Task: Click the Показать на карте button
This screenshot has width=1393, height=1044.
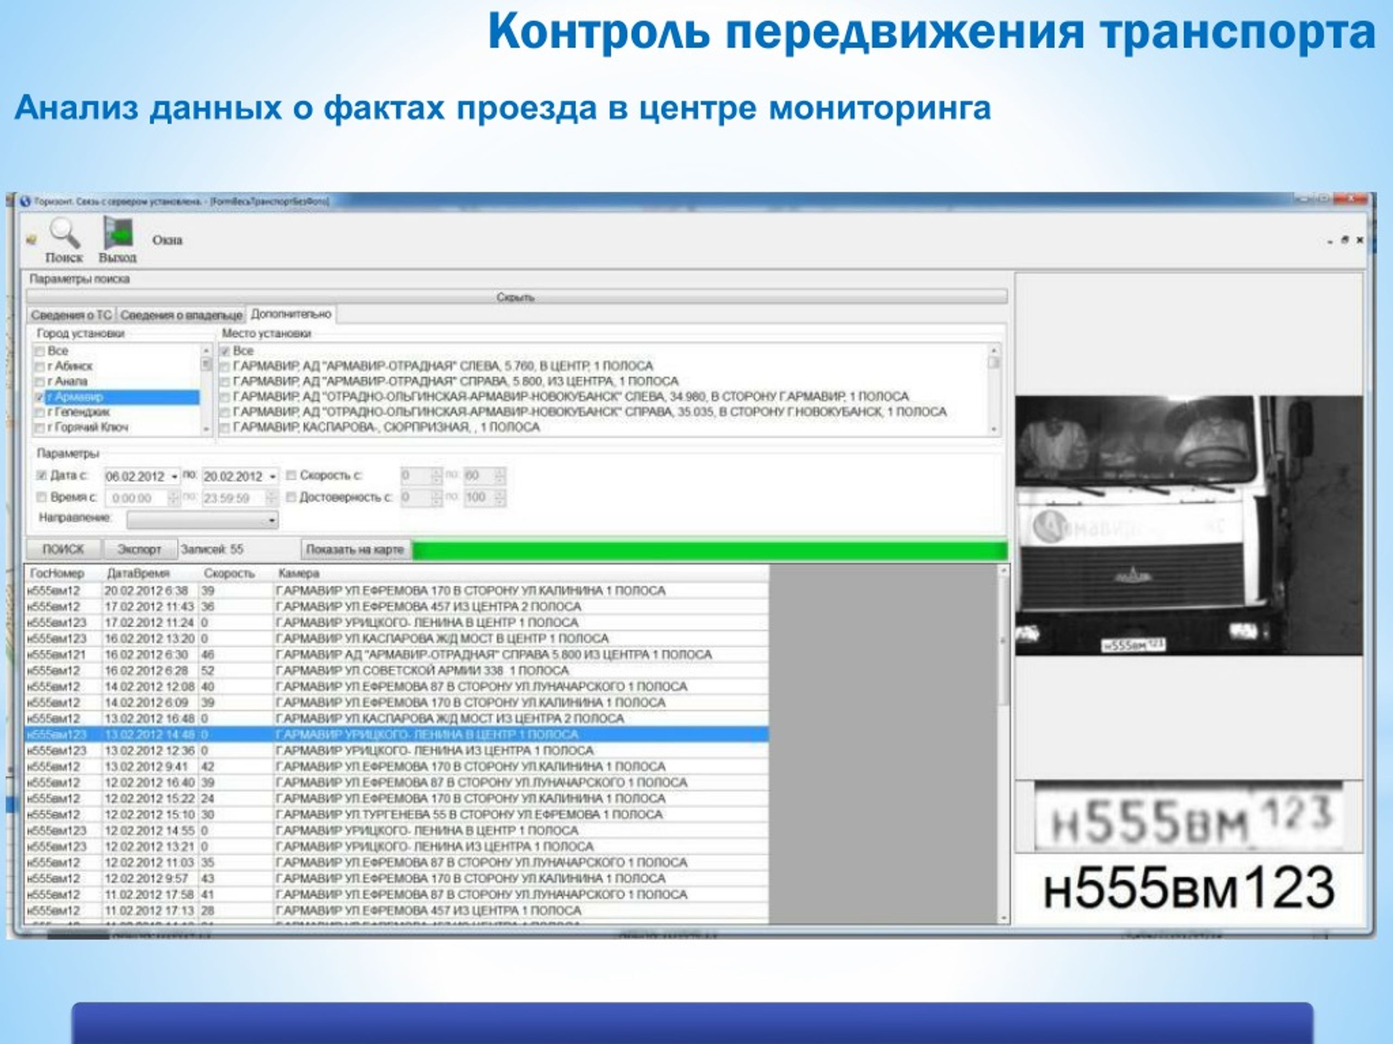Action: 355,549
